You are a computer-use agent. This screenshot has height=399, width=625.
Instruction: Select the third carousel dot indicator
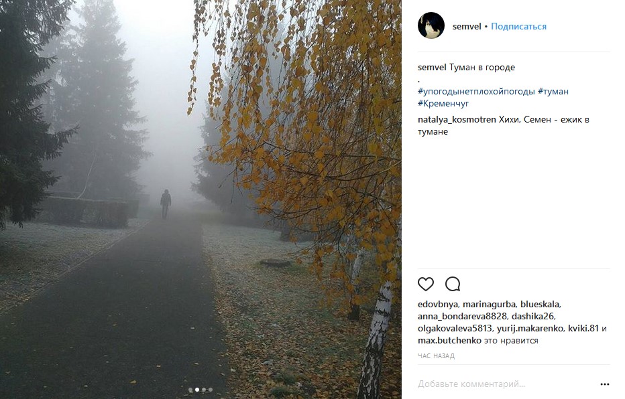(204, 390)
